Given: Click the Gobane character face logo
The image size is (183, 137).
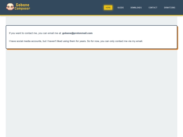Looking at the screenshot, I should (10, 7).
